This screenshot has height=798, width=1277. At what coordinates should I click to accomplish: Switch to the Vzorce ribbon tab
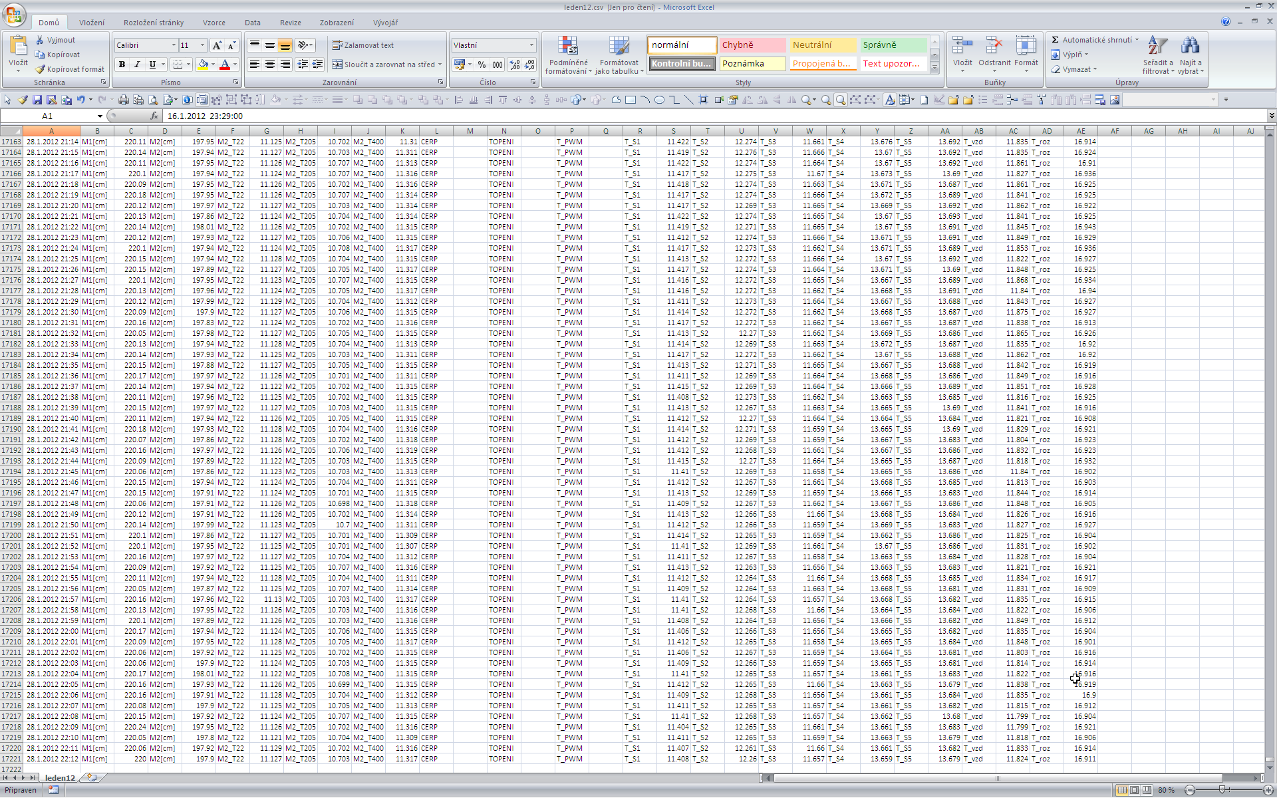pyautogui.click(x=213, y=23)
